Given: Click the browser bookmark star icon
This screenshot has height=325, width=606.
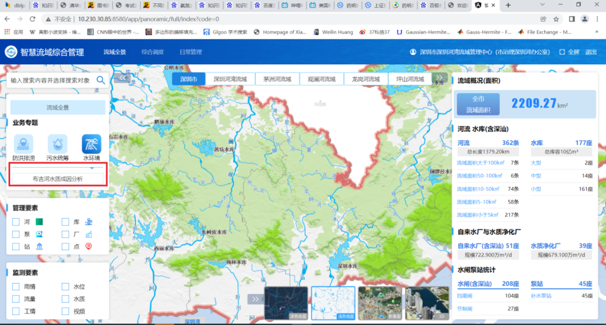Looking at the screenshot, I should tap(556, 18).
